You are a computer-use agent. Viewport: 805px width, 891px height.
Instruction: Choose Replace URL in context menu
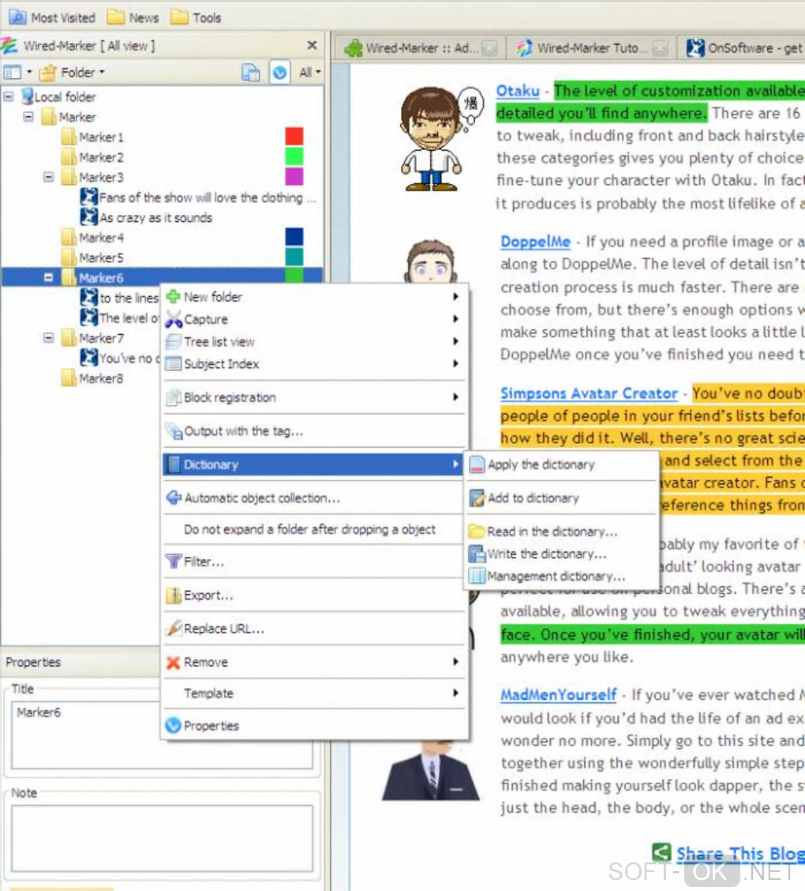pyautogui.click(x=314, y=629)
